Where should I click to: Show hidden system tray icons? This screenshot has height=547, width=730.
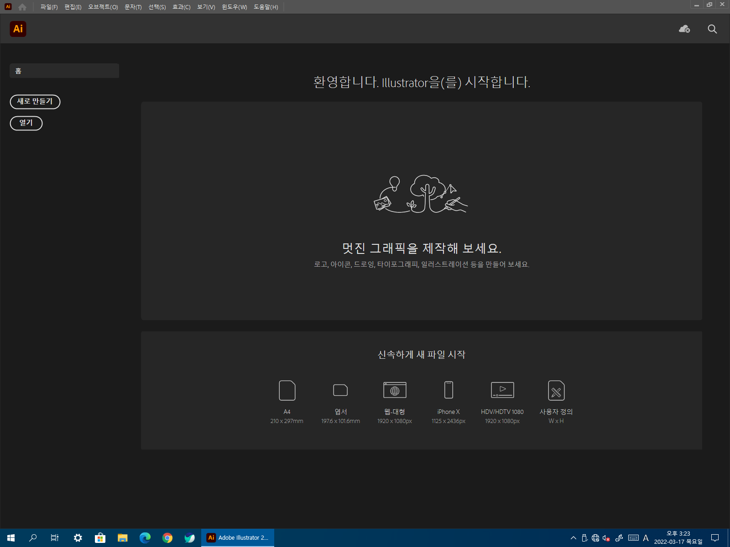[574, 538]
